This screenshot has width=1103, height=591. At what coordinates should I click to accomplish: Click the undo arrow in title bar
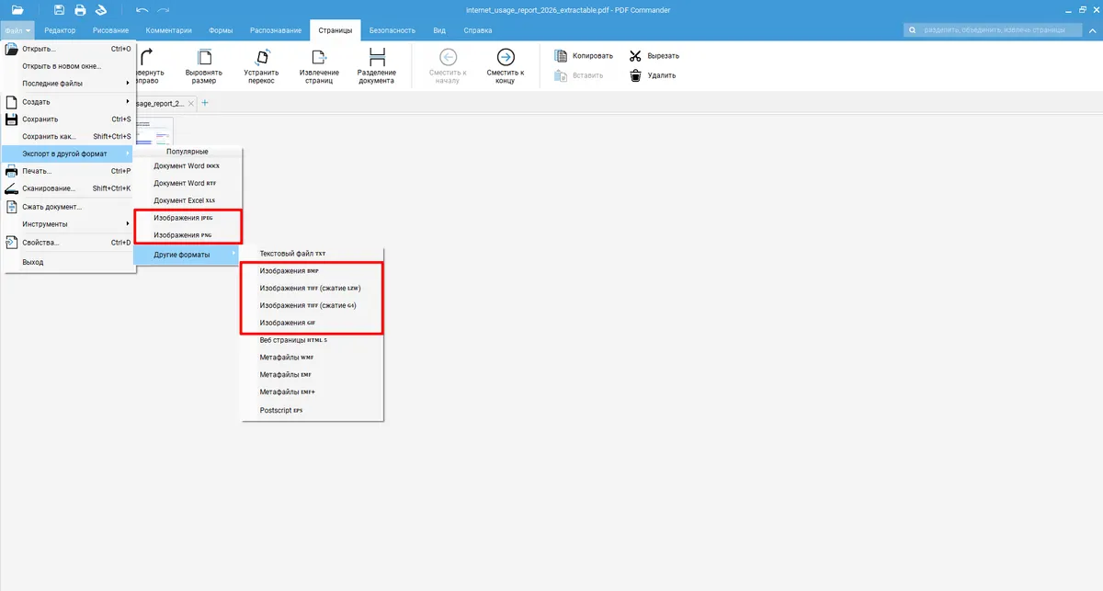[x=142, y=10]
